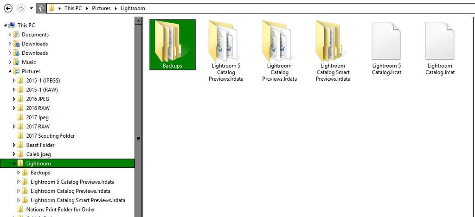
Task: Open Nations Print Folder for Order
Action: 61,210
